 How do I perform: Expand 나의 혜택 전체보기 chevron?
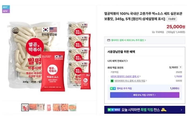pos(127,61)
